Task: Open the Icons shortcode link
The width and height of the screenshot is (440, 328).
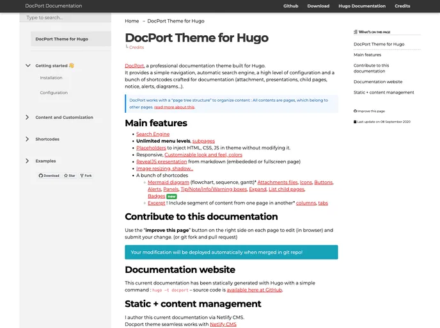Action: coord(306,182)
